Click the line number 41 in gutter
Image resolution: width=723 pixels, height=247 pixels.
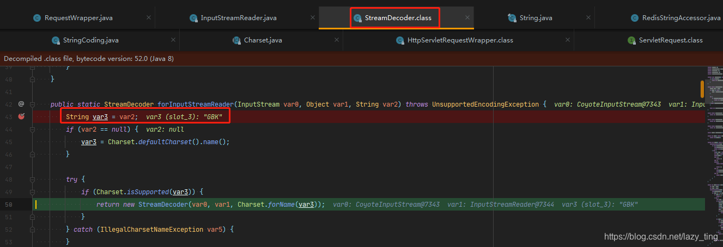coord(8,91)
